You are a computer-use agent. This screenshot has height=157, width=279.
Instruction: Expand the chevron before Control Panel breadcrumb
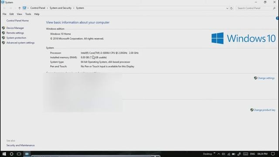28,8
